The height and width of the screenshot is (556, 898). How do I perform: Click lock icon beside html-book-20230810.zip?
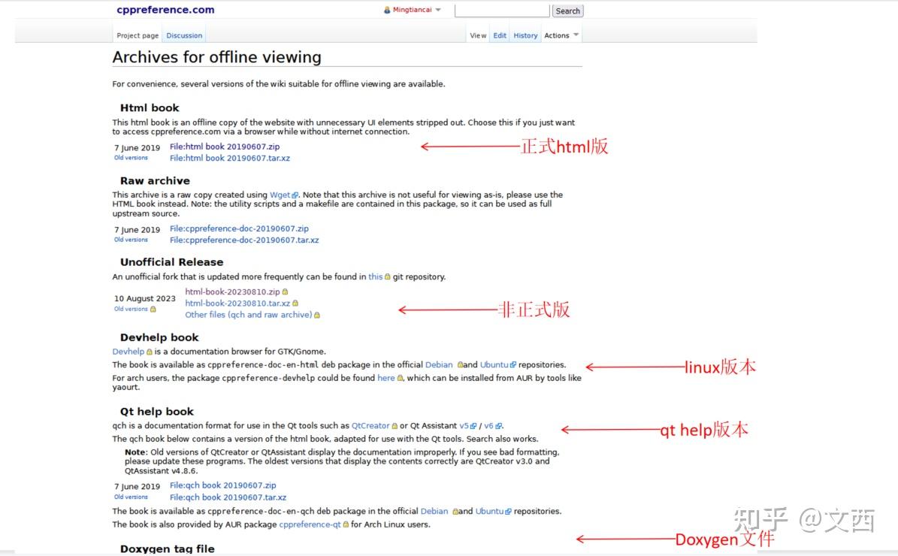[x=286, y=292]
